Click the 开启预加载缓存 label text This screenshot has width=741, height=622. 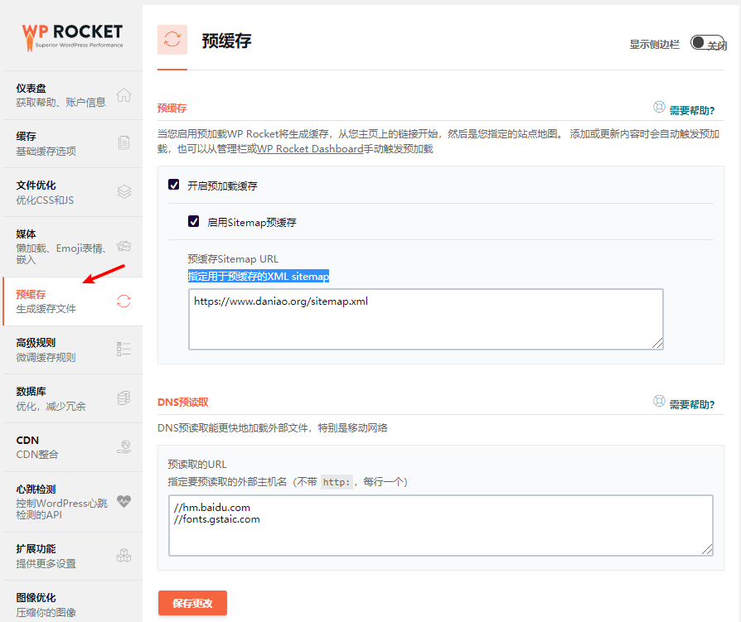222,186
